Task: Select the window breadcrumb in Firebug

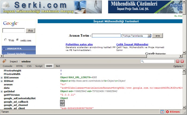Action: pyautogui.click(x=26, y=62)
